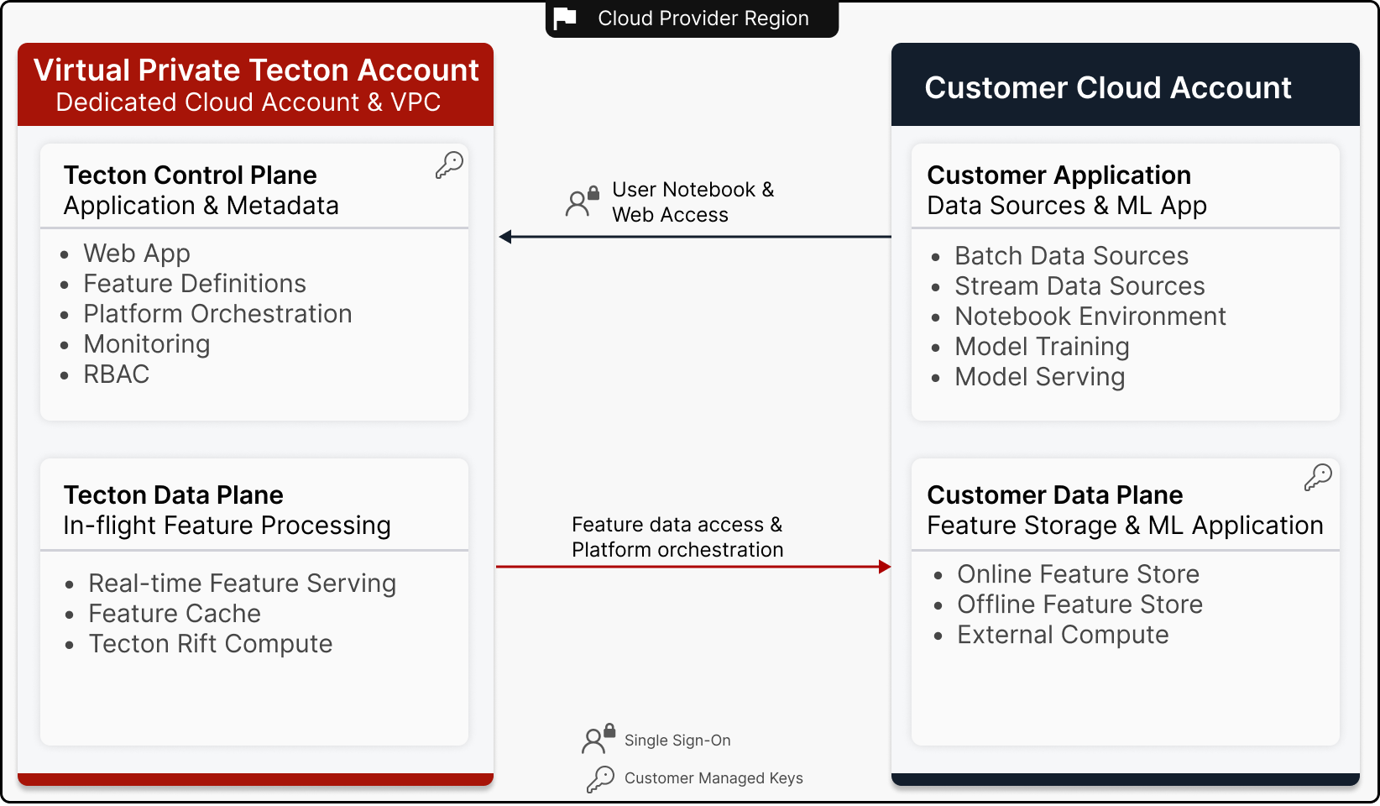Click the 'Tecton Rift Compute' bullet item
This screenshot has width=1380, height=806.
211,644
